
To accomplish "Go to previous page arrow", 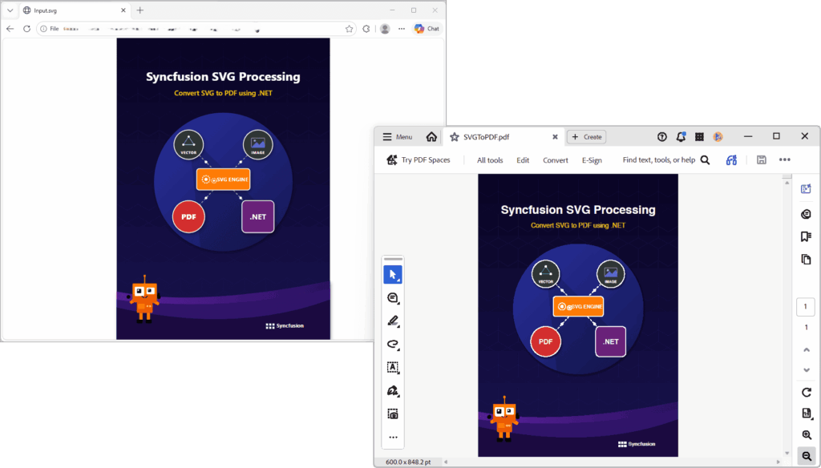I will click(807, 349).
